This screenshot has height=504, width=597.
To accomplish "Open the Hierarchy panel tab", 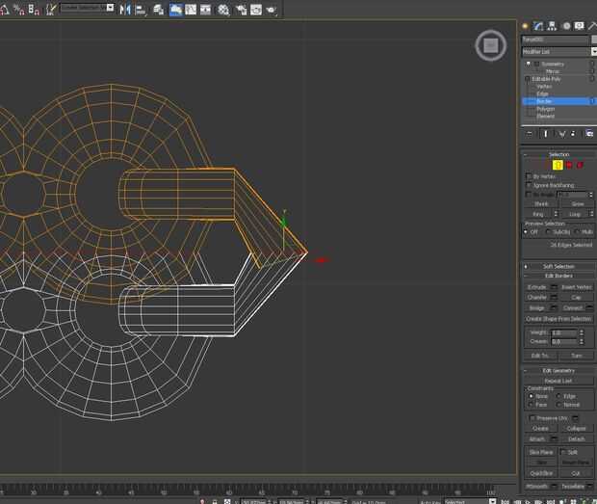I will pyautogui.click(x=550, y=26).
